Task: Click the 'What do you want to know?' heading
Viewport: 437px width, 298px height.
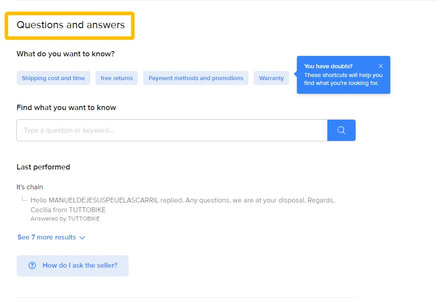Action: [66, 54]
